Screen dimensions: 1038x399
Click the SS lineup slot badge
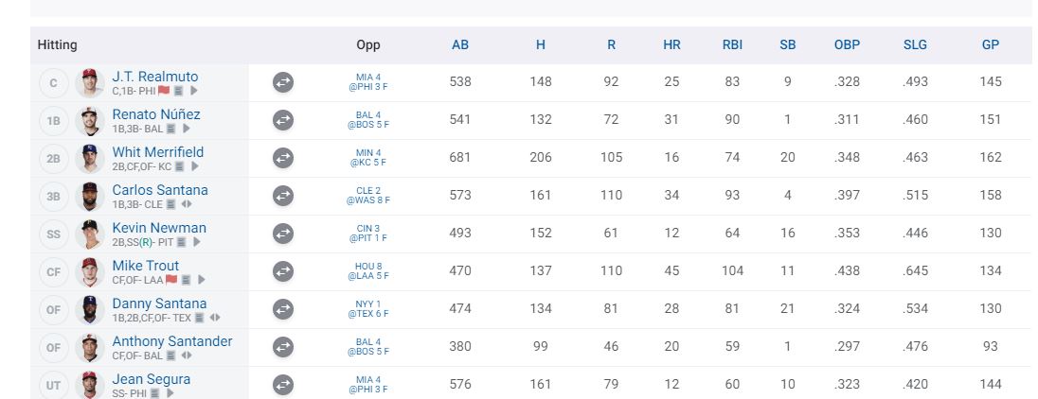[x=53, y=234]
